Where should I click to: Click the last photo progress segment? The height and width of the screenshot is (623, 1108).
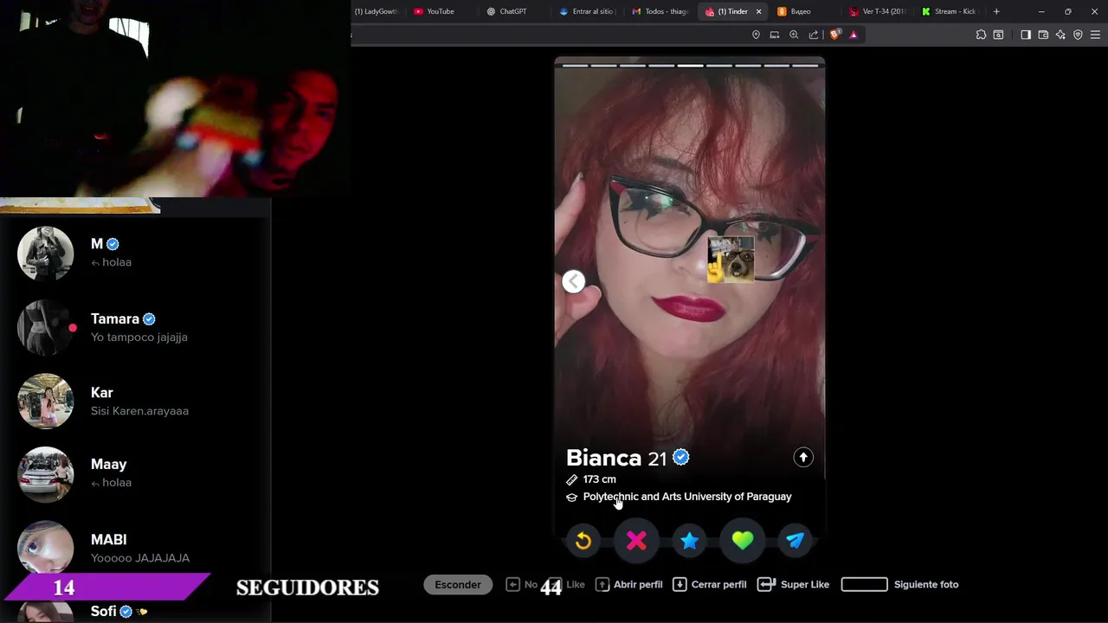pos(805,65)
